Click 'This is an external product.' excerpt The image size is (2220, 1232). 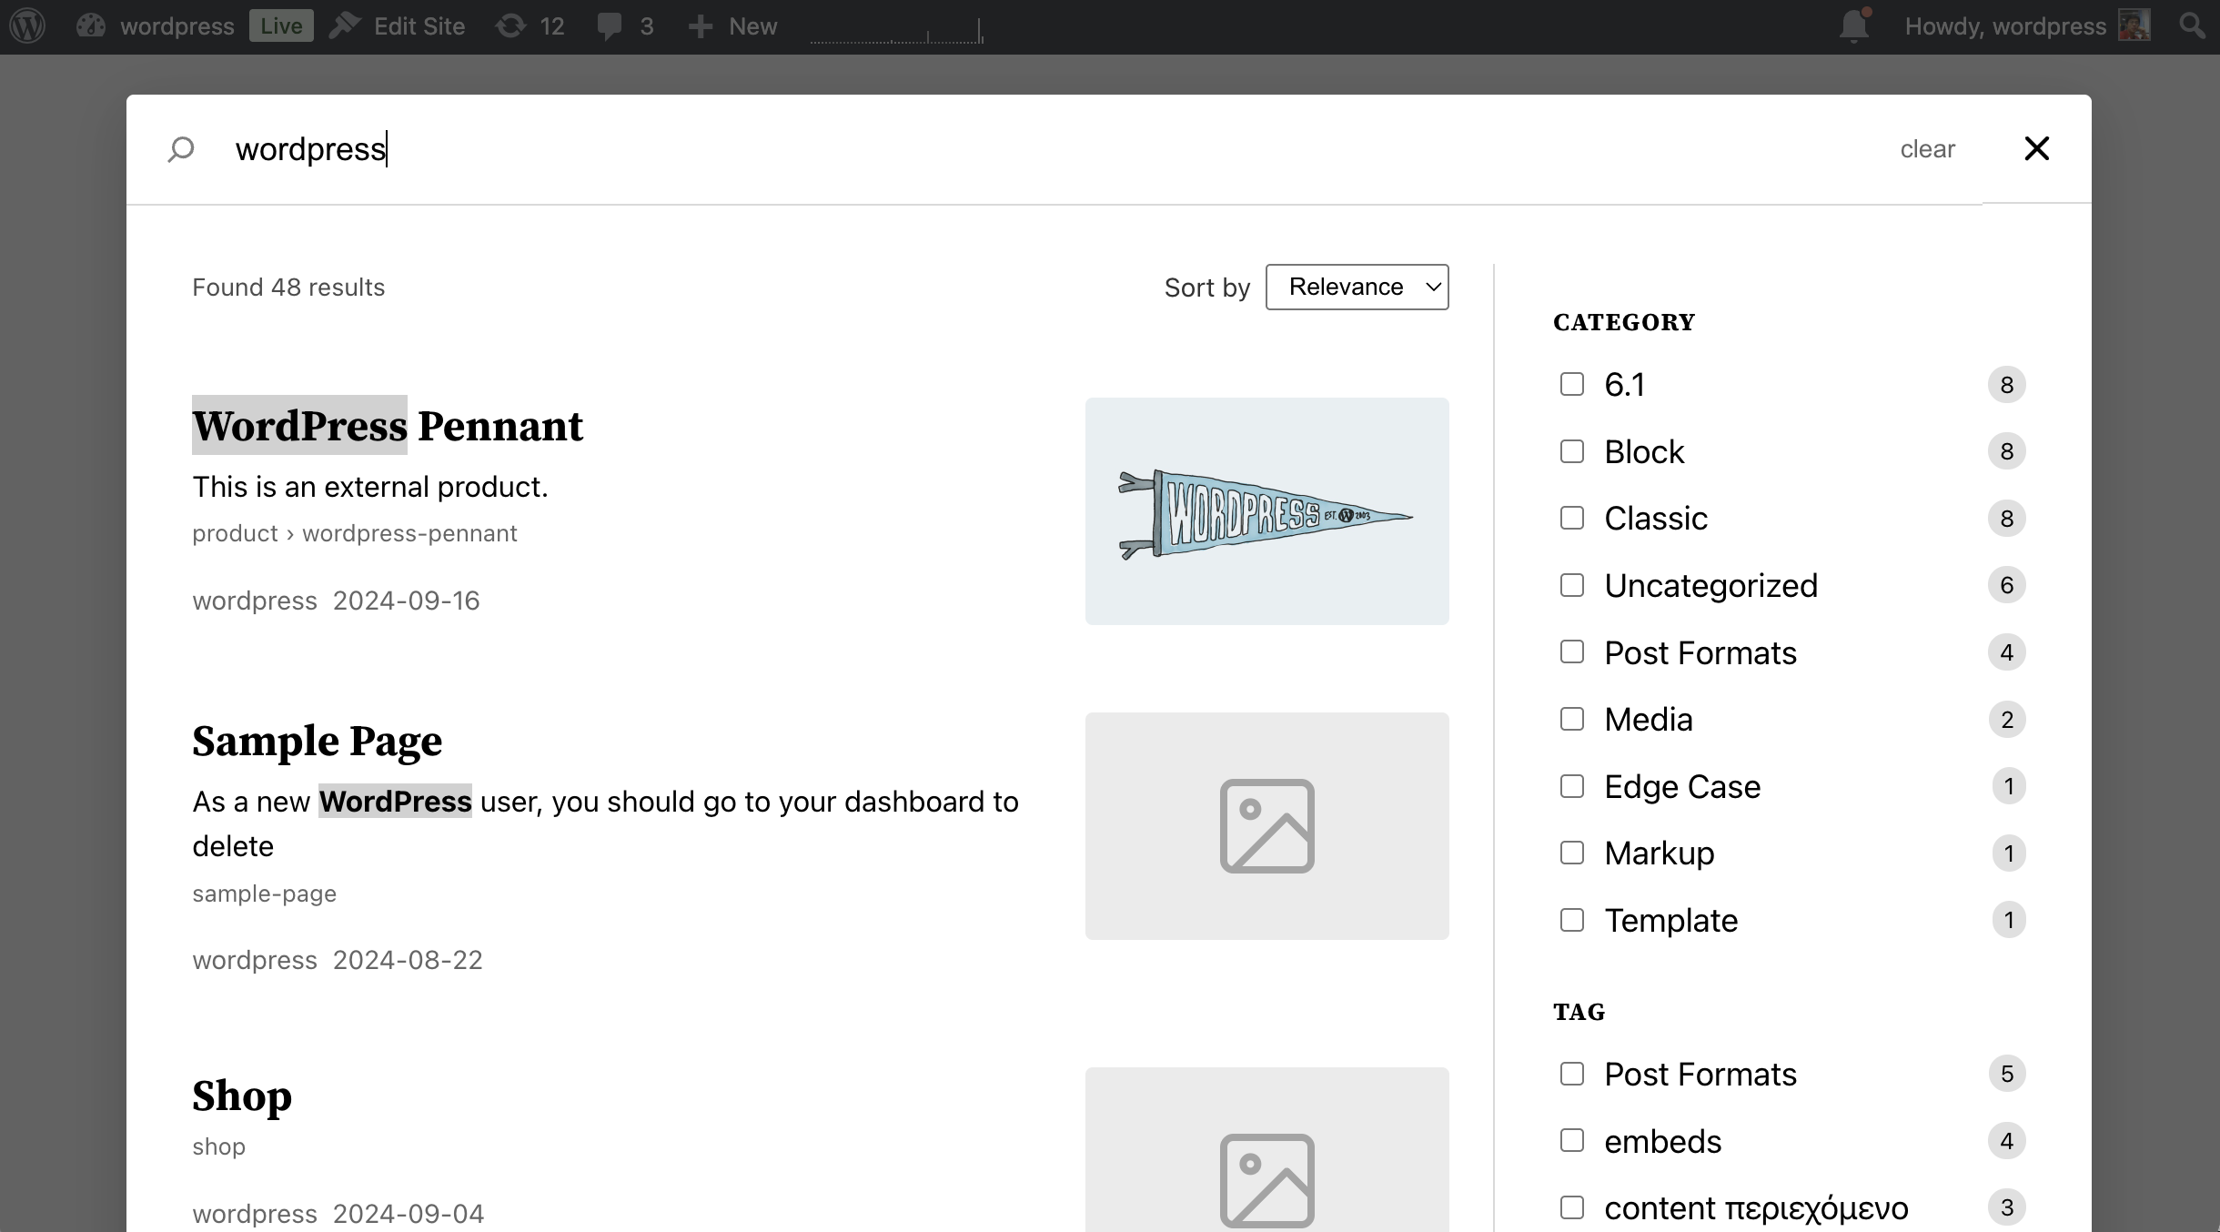pos(370,487)
